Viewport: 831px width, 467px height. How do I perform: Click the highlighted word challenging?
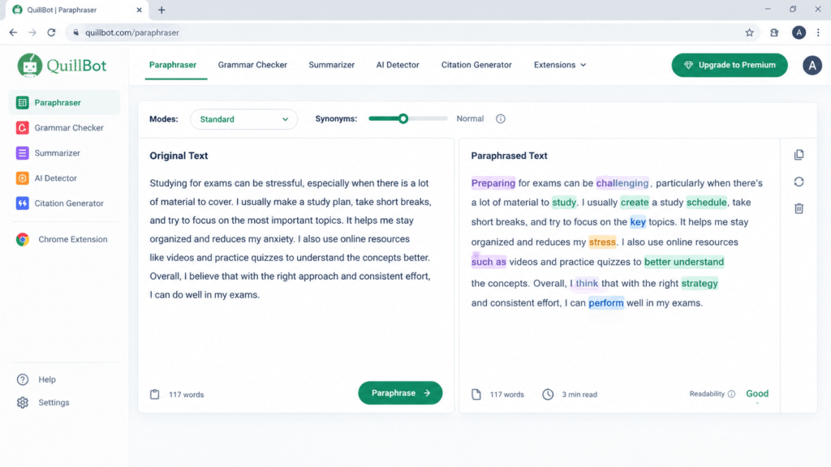point(622,183)
